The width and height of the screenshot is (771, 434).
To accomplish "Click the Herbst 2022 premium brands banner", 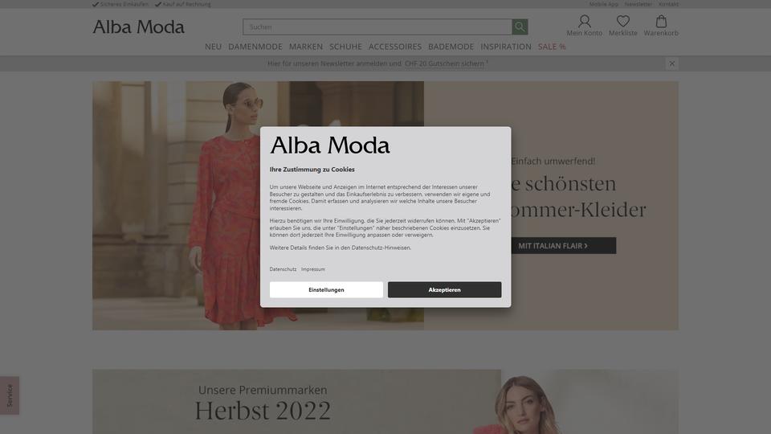I will [385, 402].
